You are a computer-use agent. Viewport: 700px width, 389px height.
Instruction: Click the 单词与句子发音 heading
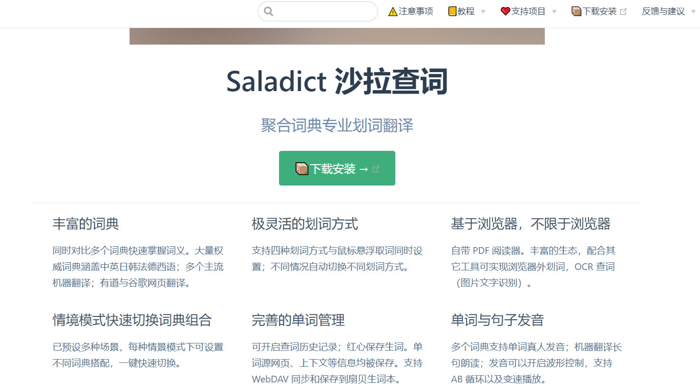497,320
